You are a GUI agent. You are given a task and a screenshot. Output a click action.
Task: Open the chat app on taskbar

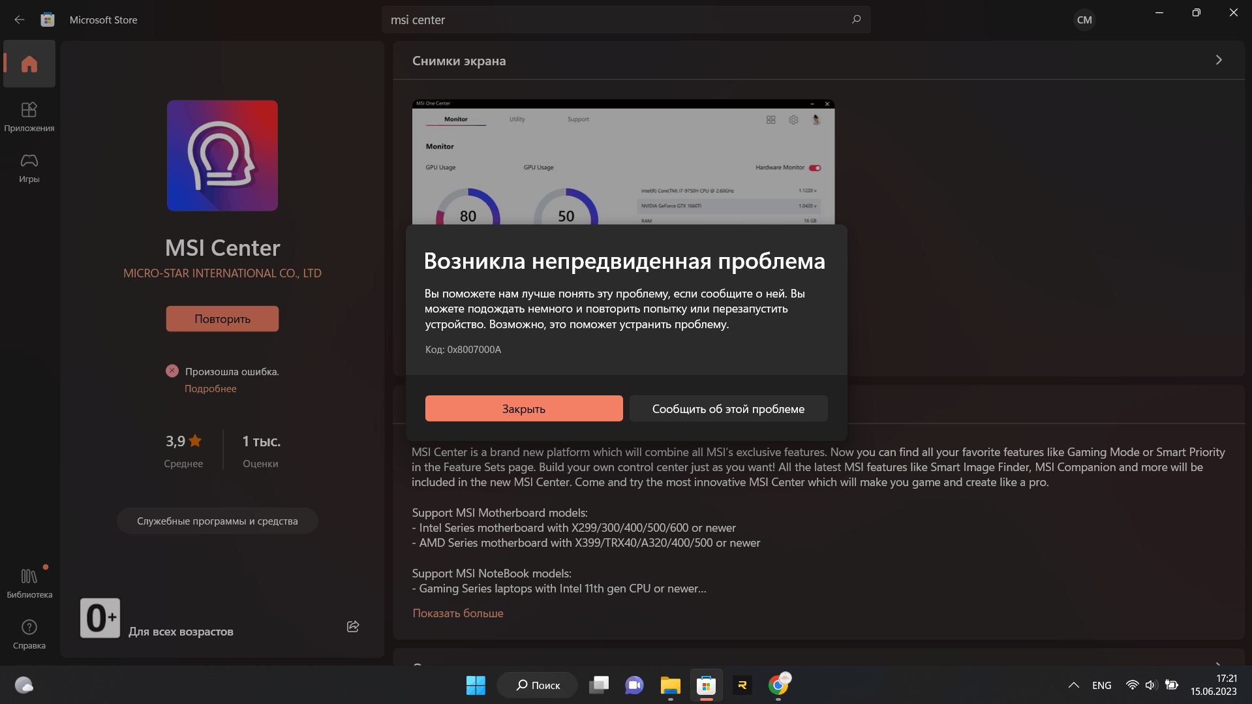click(x=634, y=685)
